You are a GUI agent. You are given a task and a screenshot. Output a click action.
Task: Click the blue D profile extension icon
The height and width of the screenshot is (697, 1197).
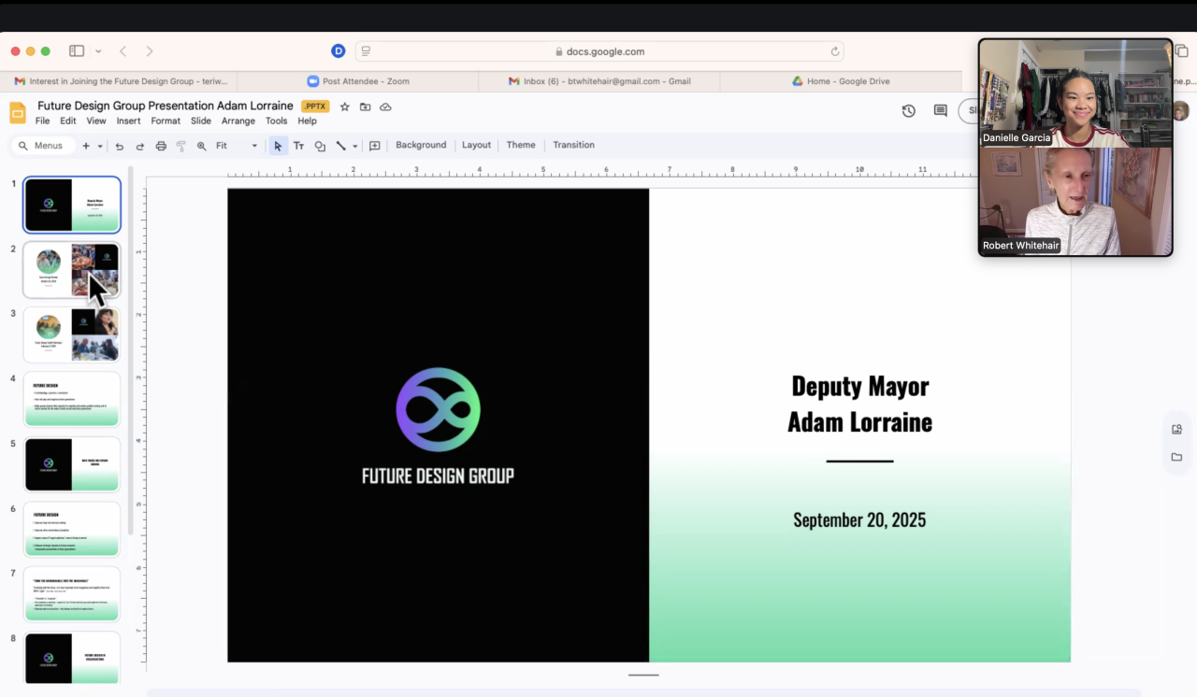coord(339,51)
